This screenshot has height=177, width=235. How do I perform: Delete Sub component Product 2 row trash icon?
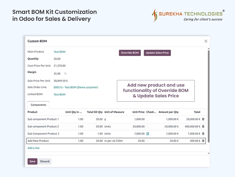click(203, 127)
